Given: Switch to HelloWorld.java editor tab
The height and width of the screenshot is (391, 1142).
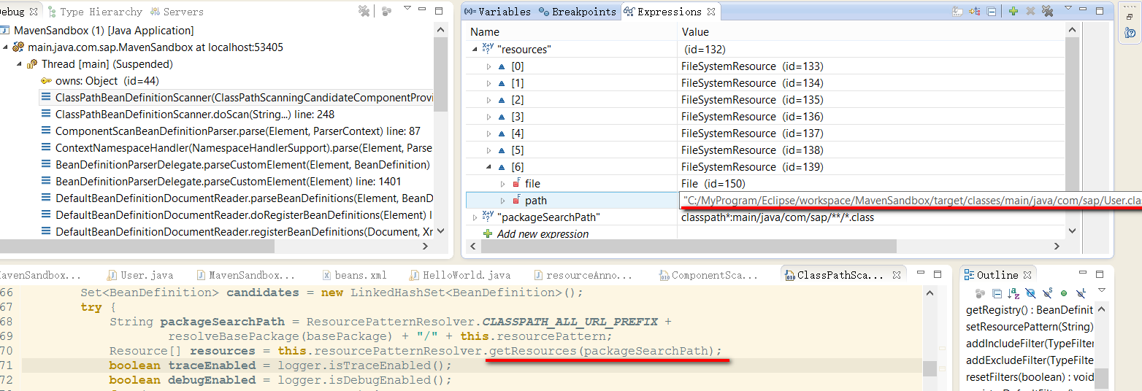Looking at the screenshot, I should (x=461, y=276).
